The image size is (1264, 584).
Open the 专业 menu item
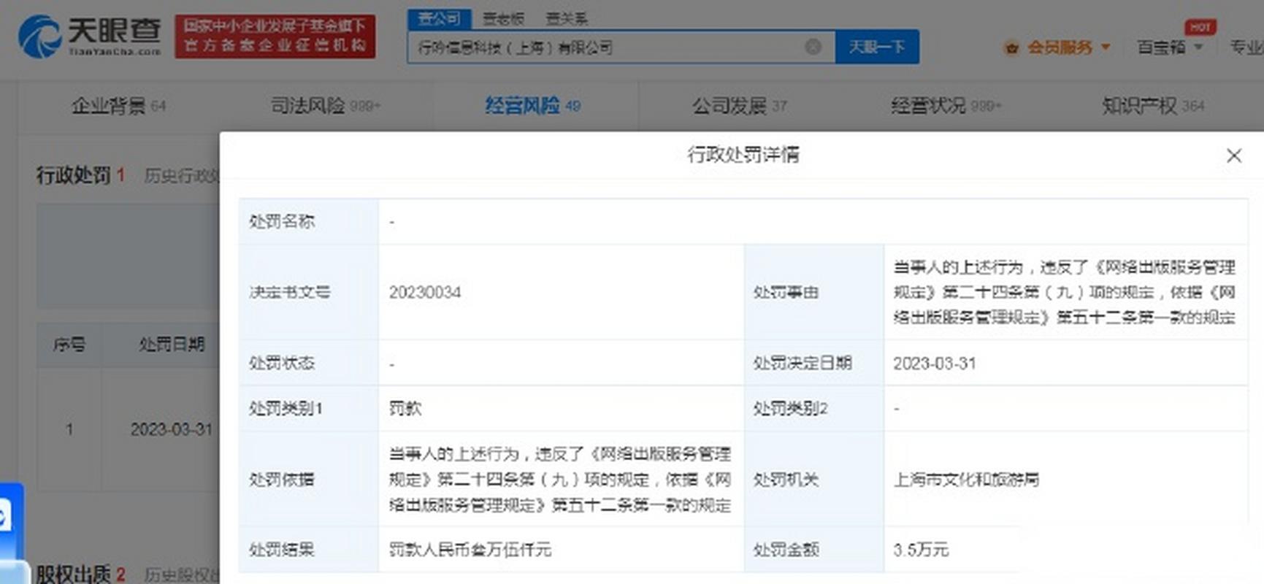(x=1246, y=47)
